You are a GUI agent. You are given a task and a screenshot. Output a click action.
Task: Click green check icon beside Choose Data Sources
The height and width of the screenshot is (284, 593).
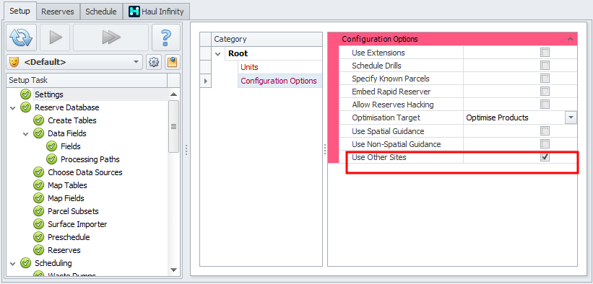[38, 172]
